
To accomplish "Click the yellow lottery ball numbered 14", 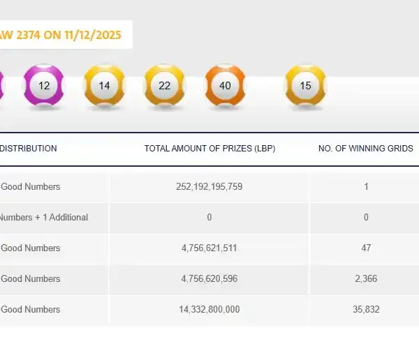I will (105, 86).
